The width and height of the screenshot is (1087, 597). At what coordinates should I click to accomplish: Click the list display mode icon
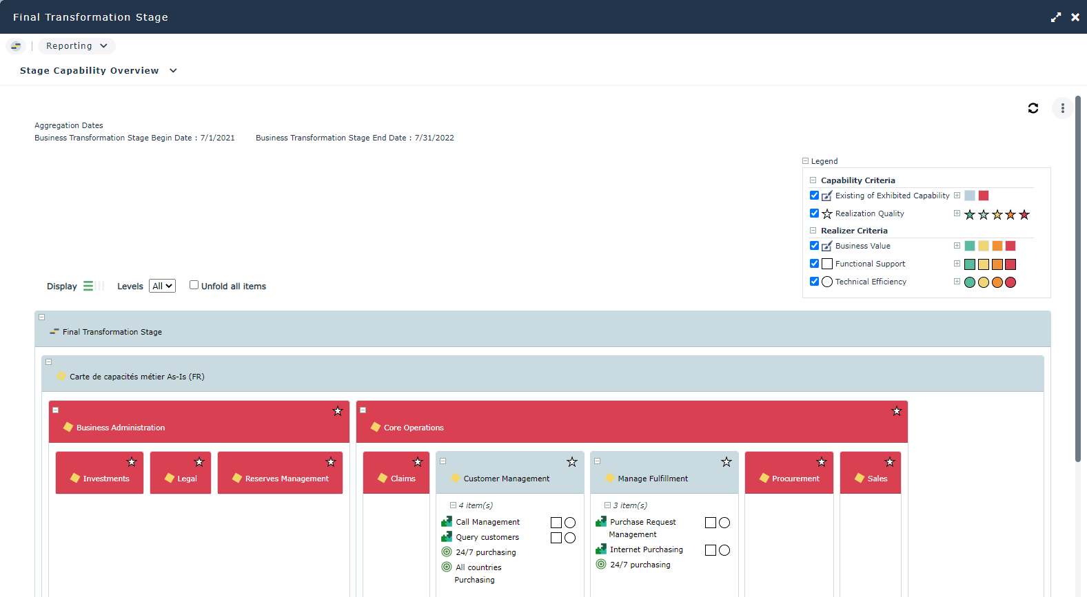[x=88, y=286]
